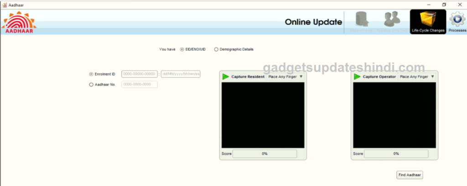The image size is (467, 186).
Task: Click the Aadhaar logo in the header
Action: [x=19, y=22]
